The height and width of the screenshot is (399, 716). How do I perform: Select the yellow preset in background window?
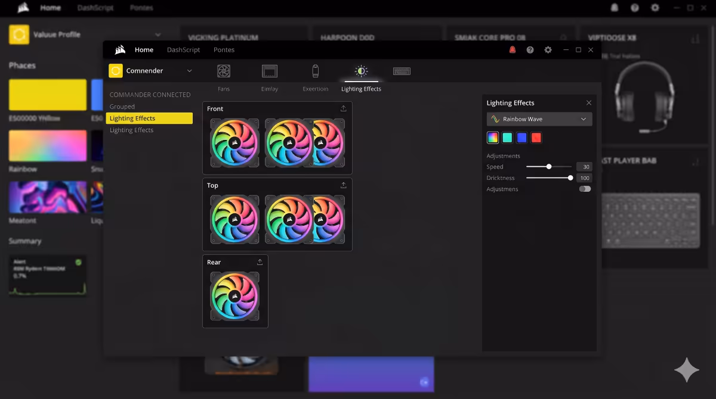pos(48,95)
